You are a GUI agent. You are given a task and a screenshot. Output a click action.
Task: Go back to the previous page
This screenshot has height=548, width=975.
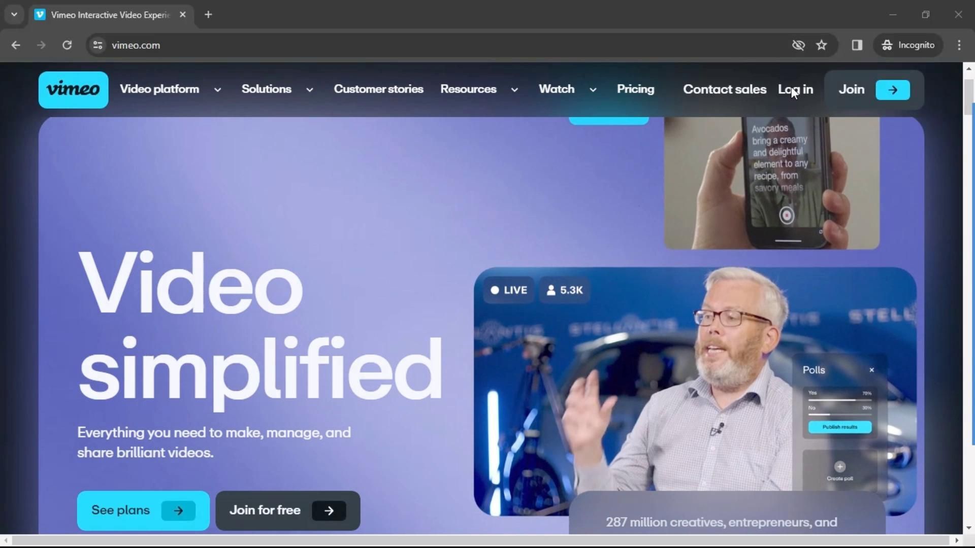(x=16, y=45)
